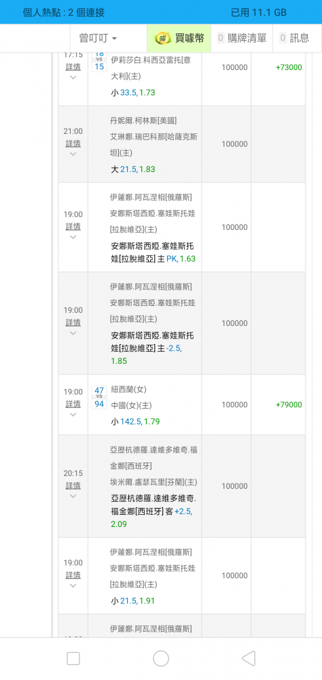
Task: Expand chevron under the 紐西蘭(女) match time
Action: (x=73, y=415)
